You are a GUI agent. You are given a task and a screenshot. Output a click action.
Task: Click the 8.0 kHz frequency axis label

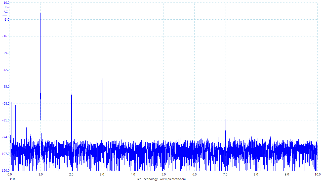click(x=256, y=174)
